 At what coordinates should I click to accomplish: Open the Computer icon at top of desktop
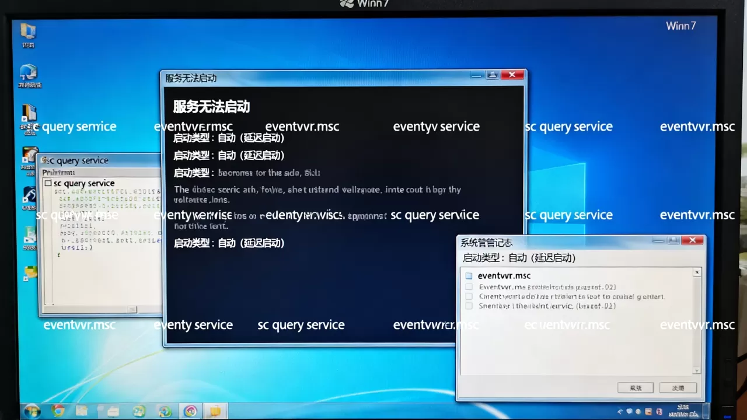pos(27,30)
